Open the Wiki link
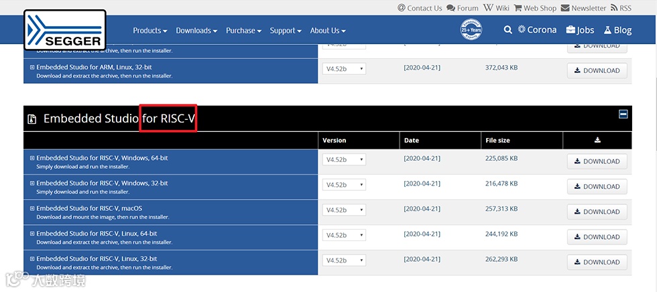 pyautogui.click(x=497, y=8)
